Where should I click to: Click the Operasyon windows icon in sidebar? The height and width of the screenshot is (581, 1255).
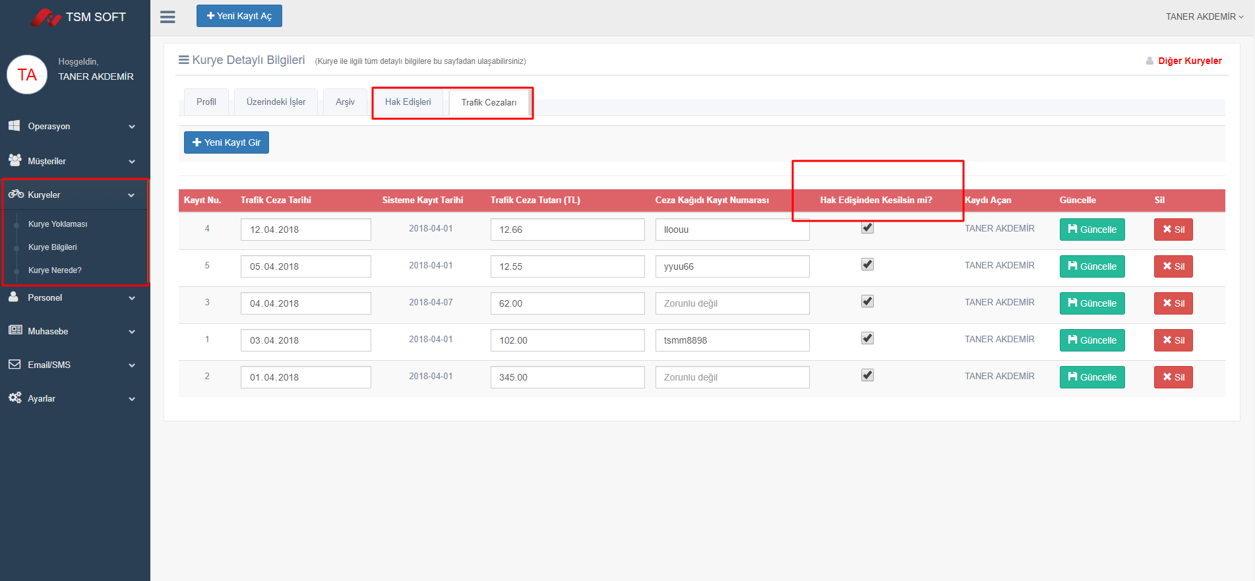pyautogui.click(x=14, y=125)
